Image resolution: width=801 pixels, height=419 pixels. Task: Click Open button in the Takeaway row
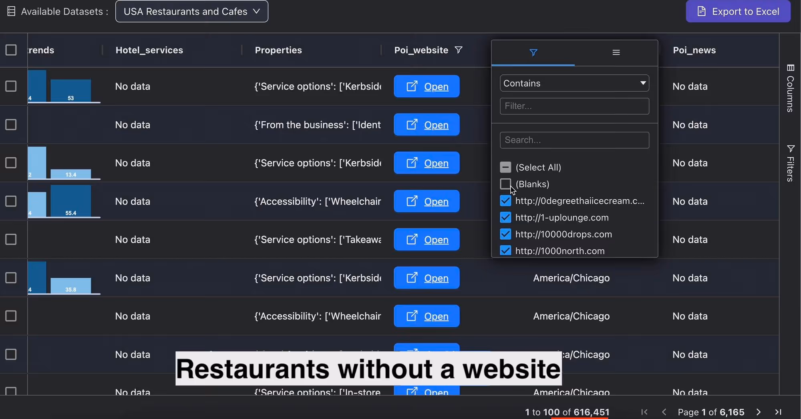coord(427,240)
